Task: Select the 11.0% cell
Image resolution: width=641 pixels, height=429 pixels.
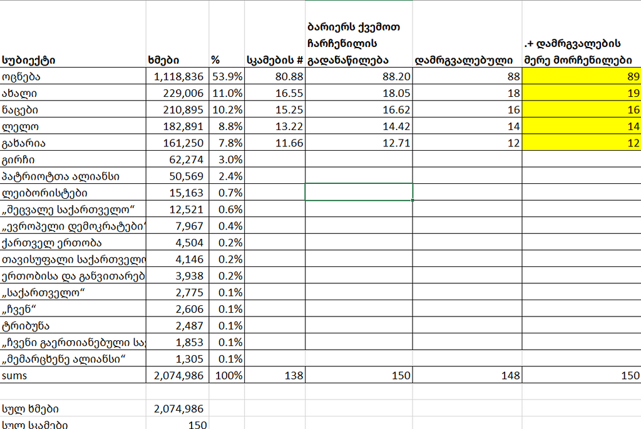Action: coord(227,93)
